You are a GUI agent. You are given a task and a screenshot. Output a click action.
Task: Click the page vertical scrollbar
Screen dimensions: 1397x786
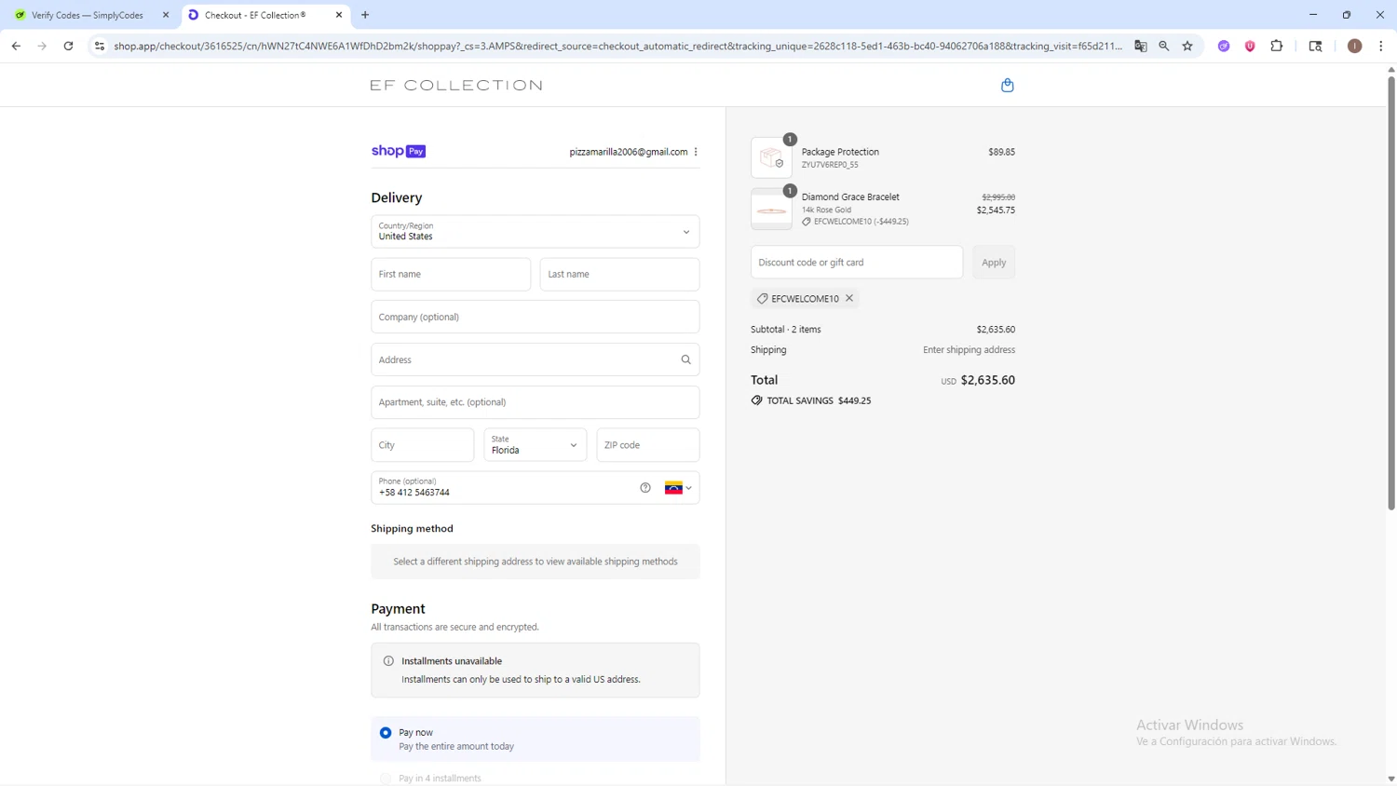tap(1391, 293)
